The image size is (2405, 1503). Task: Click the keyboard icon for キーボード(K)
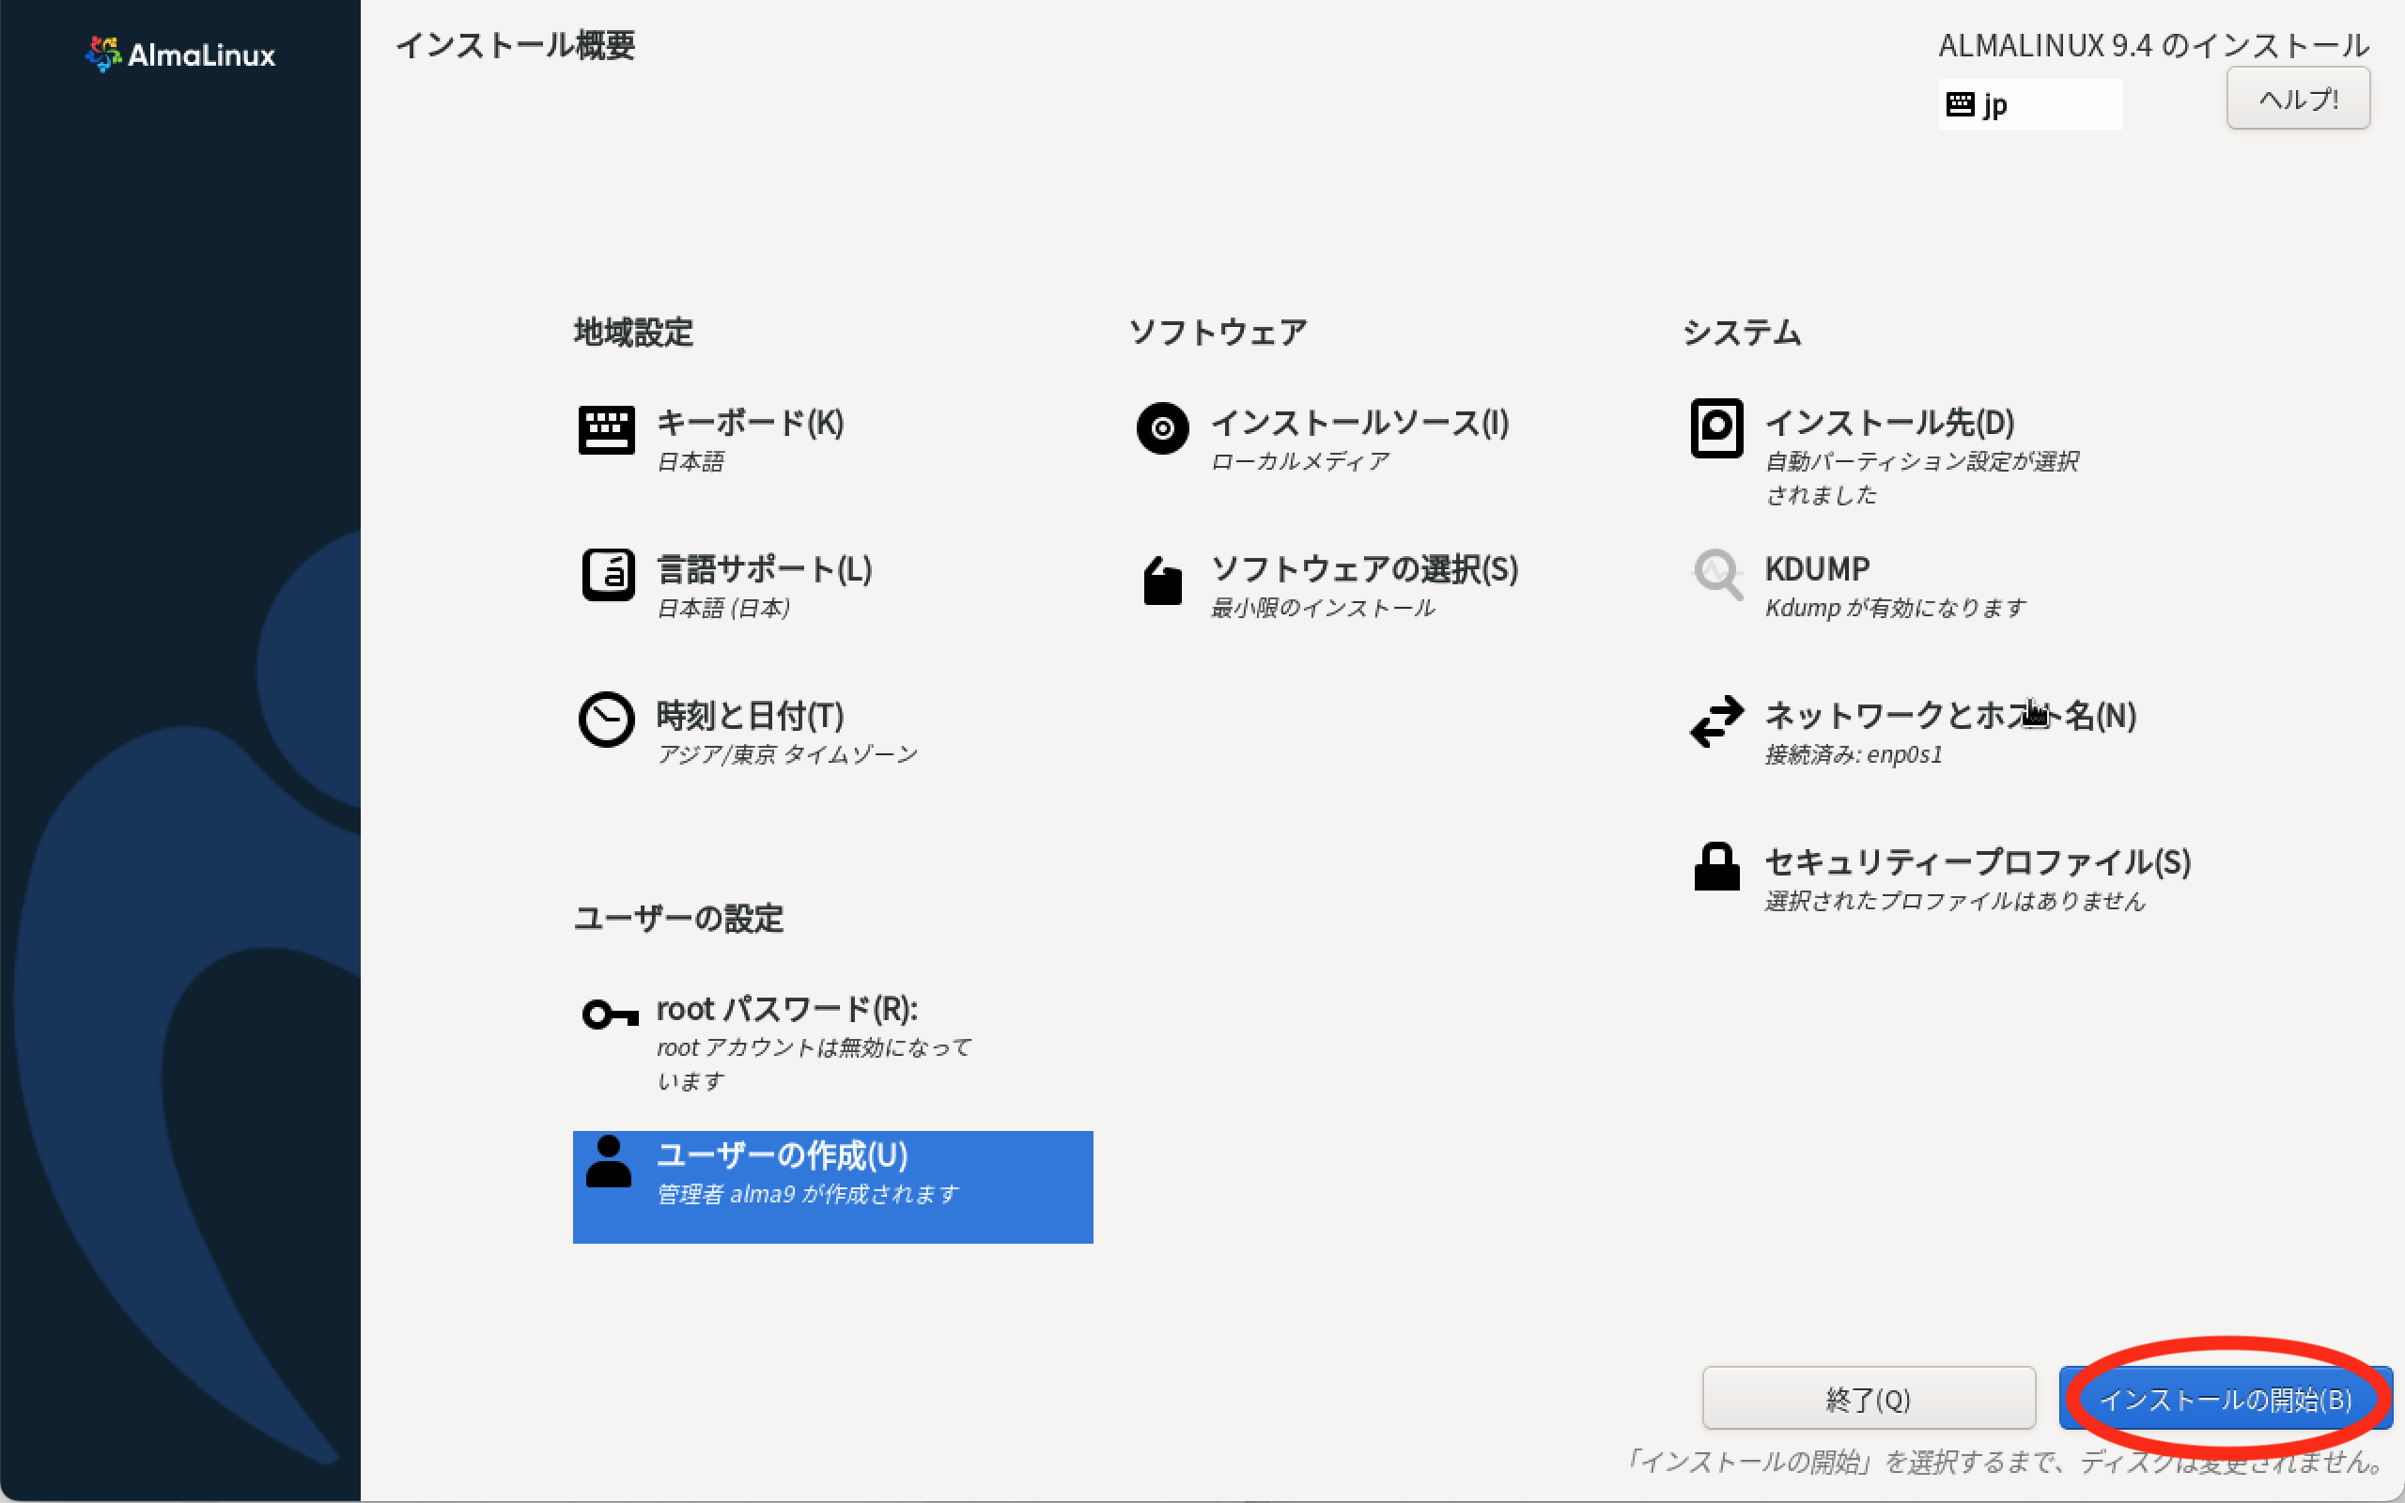(606, 429)
